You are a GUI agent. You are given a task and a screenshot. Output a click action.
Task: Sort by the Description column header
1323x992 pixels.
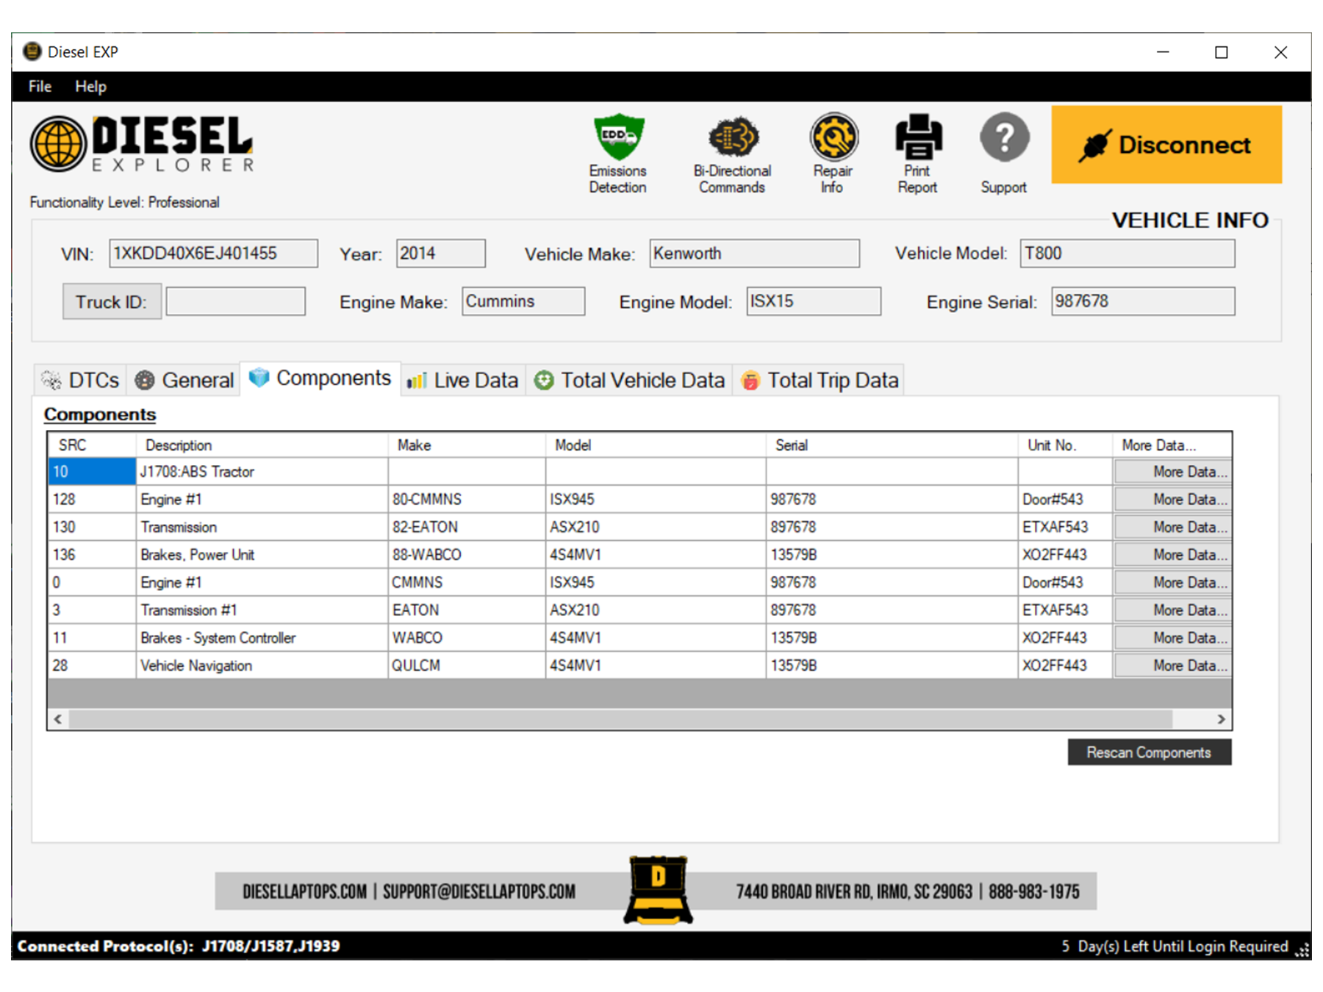coord(262,445)
